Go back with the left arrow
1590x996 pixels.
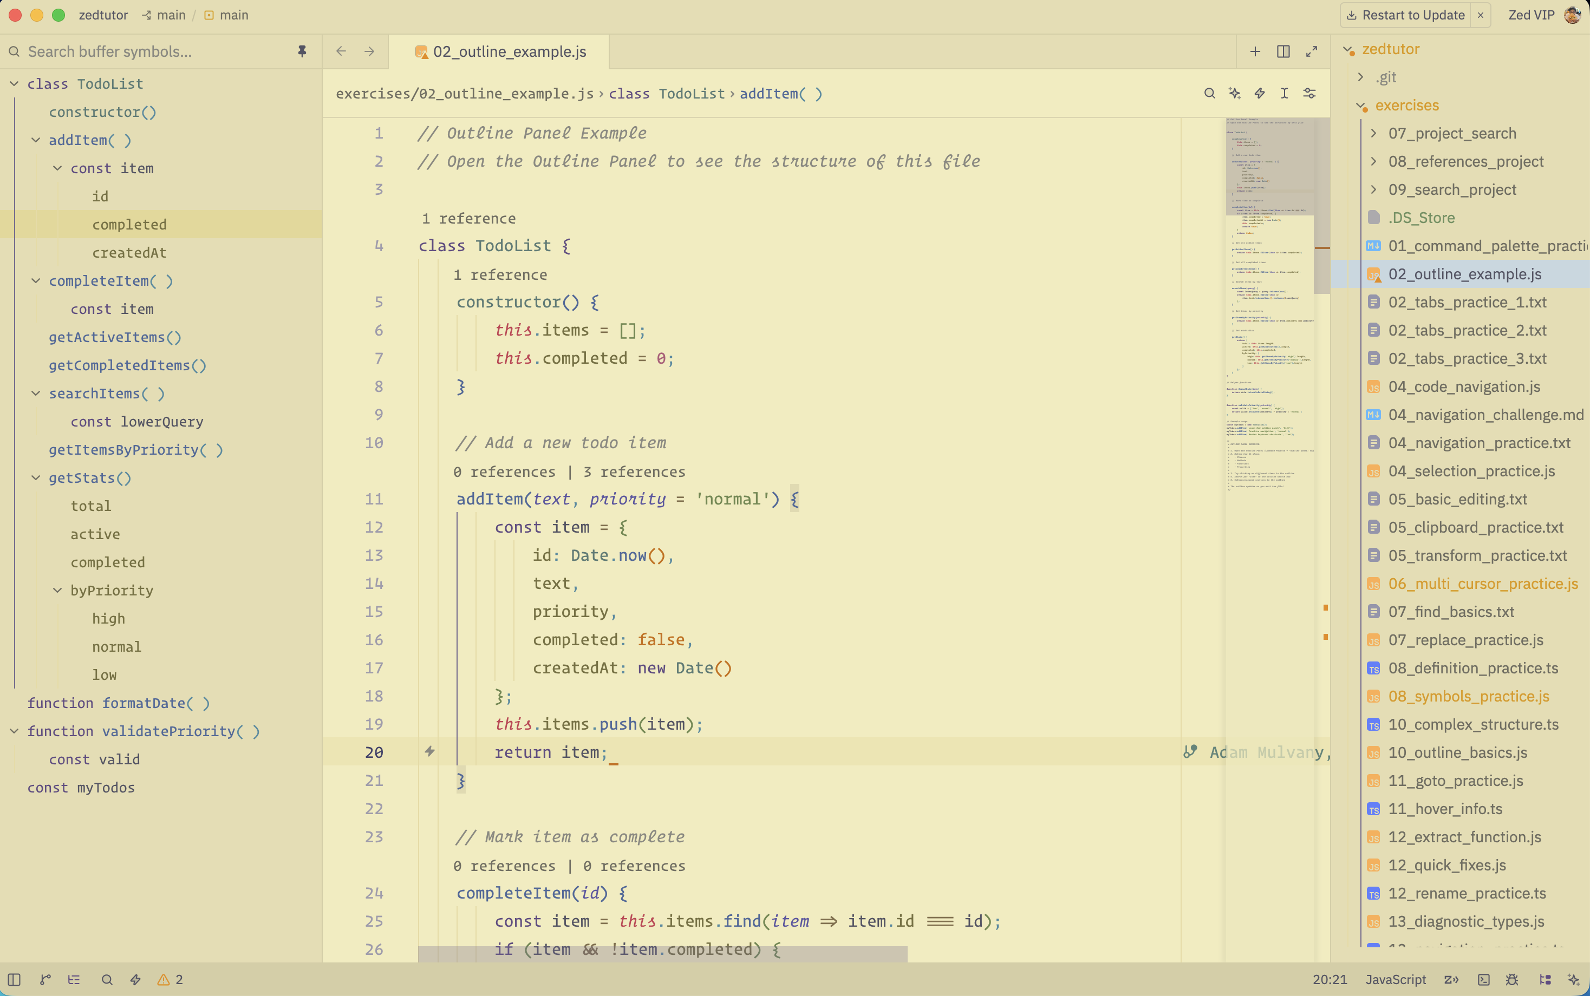(341, 51)
